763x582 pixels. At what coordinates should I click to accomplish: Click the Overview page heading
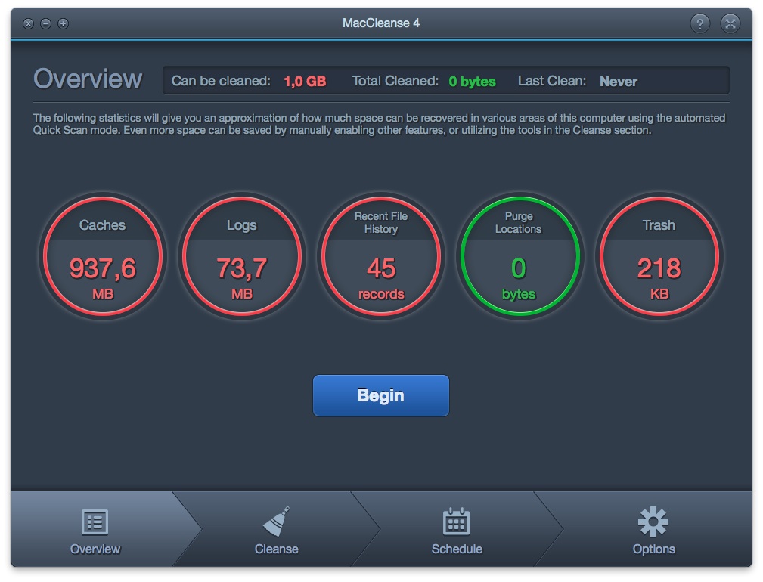[88, 79]
